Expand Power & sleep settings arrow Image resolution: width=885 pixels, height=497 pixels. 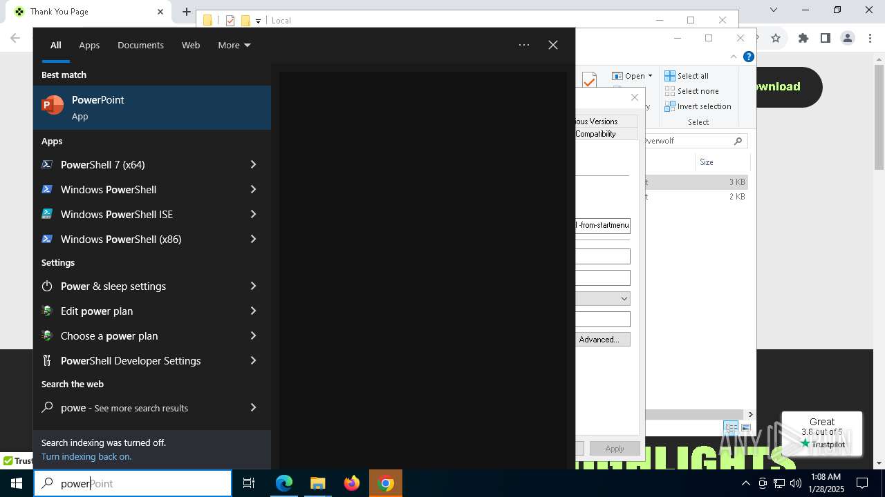click(x=253, y=286)
